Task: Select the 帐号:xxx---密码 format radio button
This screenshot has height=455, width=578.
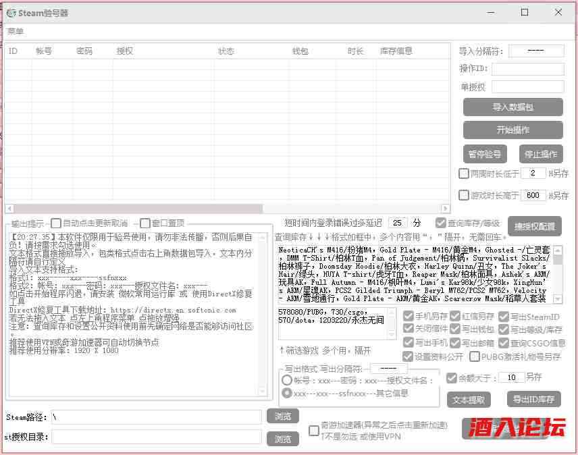Action: [x=286, y=381]
